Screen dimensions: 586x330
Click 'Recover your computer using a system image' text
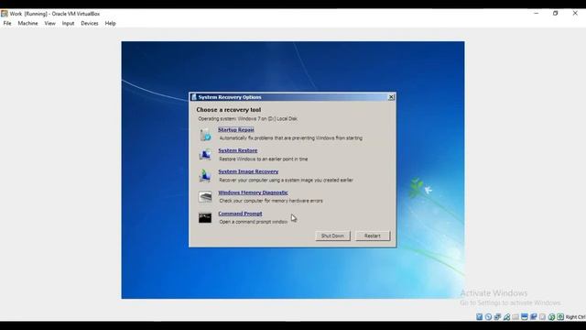[x=286, y=180]
